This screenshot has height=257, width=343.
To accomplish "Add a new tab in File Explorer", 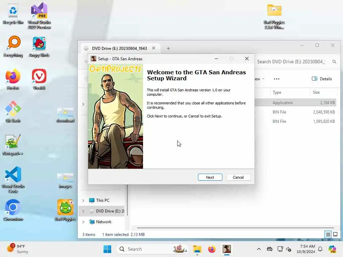I will click(x=168, y=49).
